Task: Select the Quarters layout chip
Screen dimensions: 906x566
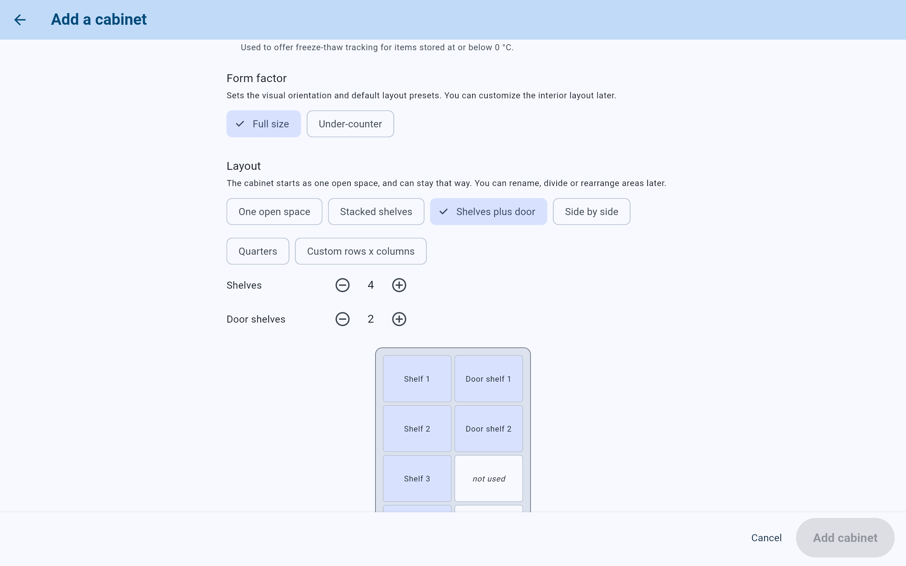Action: 258,251
